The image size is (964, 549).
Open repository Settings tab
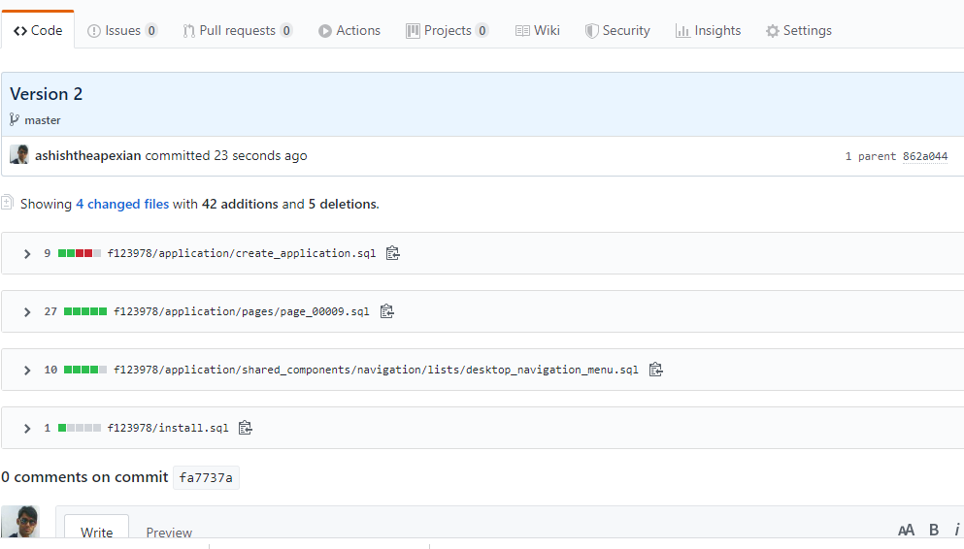pos(799,31)
